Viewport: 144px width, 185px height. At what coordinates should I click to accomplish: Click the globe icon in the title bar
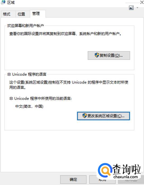pyautogui.click(x=3, y=2)
